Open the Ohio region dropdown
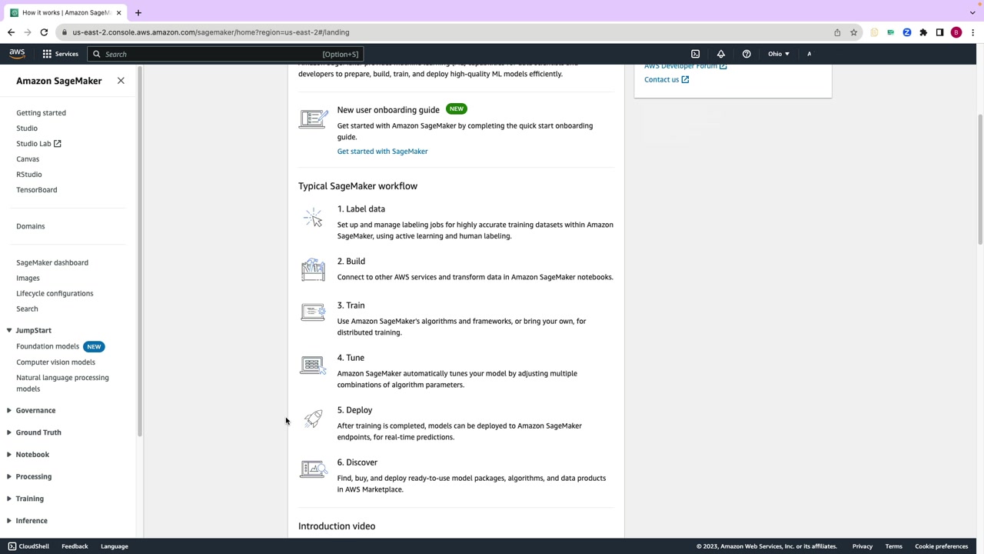 pos(778,54)
